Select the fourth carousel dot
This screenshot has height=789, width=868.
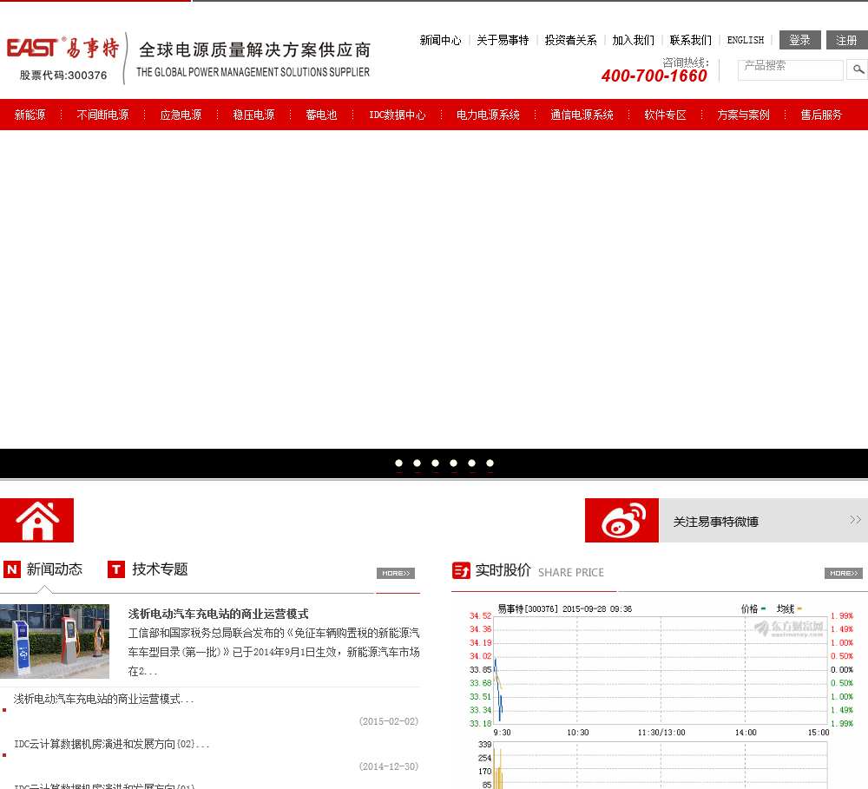[x=453, y=463]
